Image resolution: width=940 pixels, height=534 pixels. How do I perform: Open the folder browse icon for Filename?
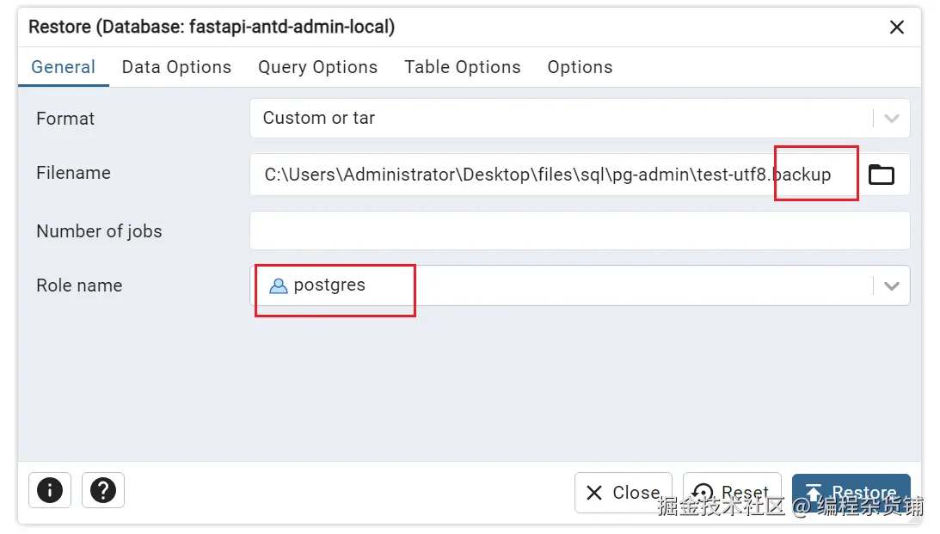881,175
